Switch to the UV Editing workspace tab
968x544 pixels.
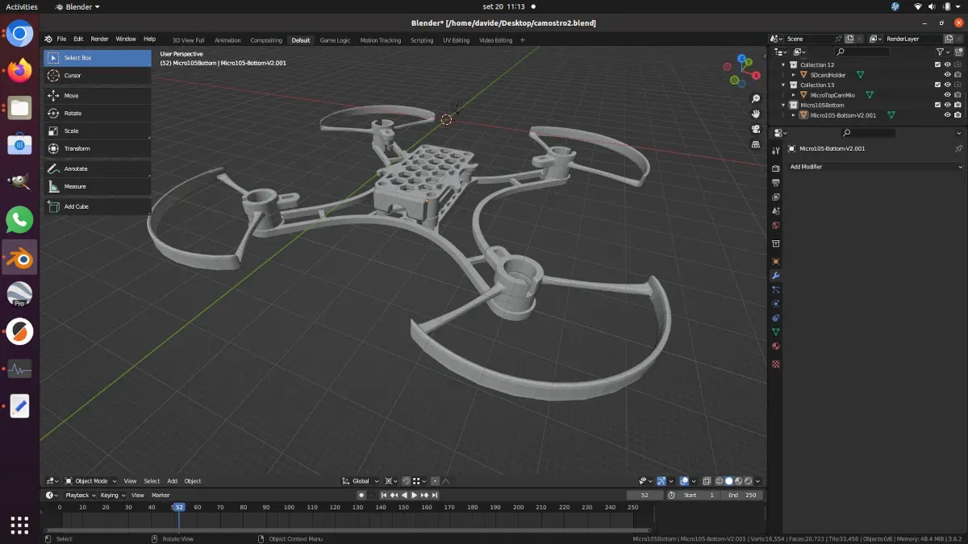coord(456,40)
